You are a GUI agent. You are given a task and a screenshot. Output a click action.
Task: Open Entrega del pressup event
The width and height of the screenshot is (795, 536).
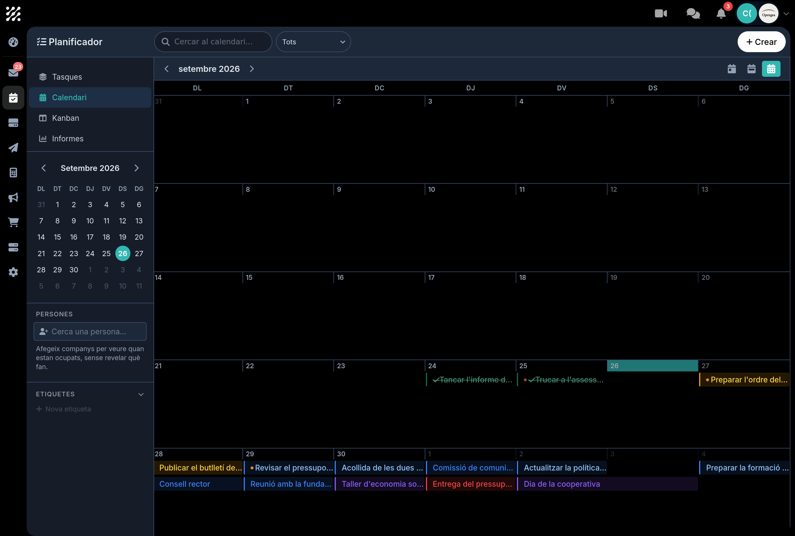471,484
